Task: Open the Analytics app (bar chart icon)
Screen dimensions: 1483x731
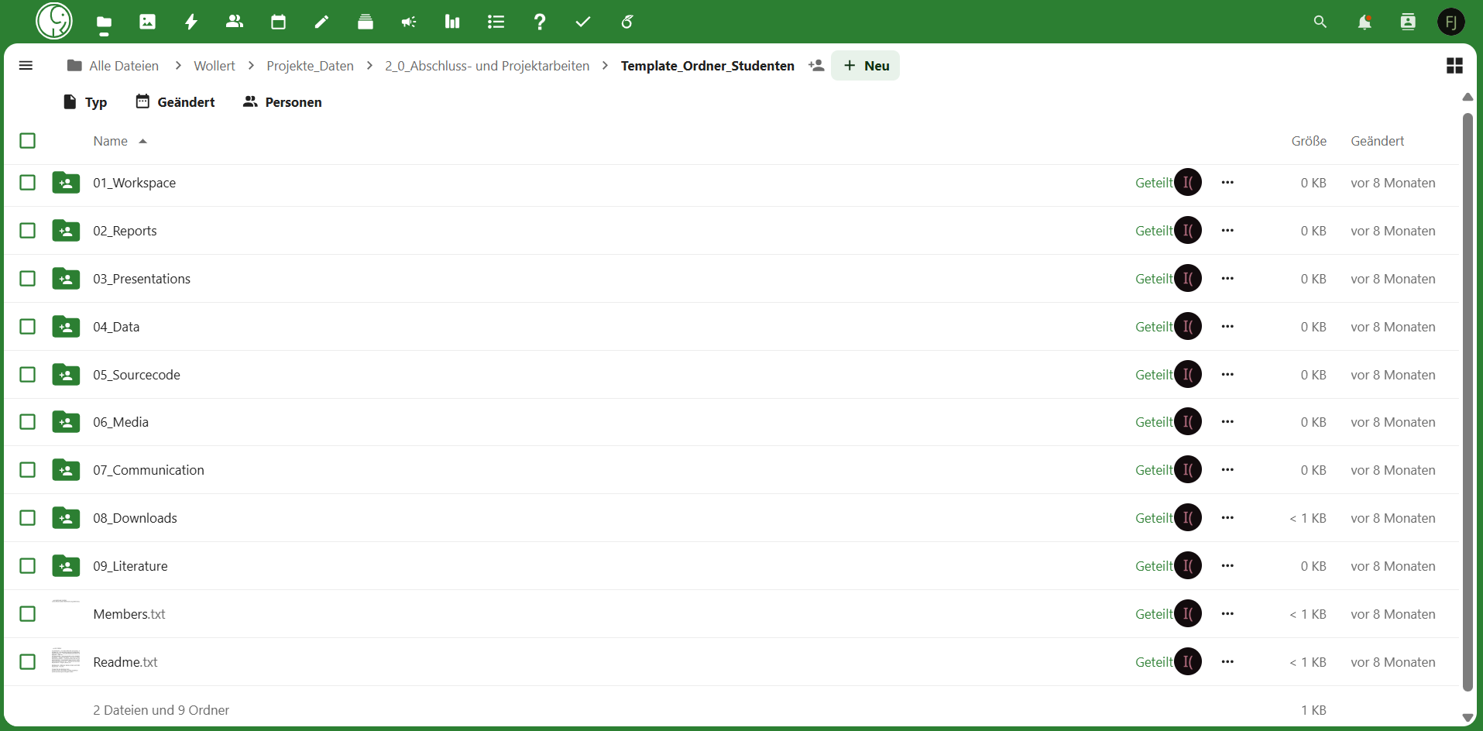Action: tap(452, 22)
